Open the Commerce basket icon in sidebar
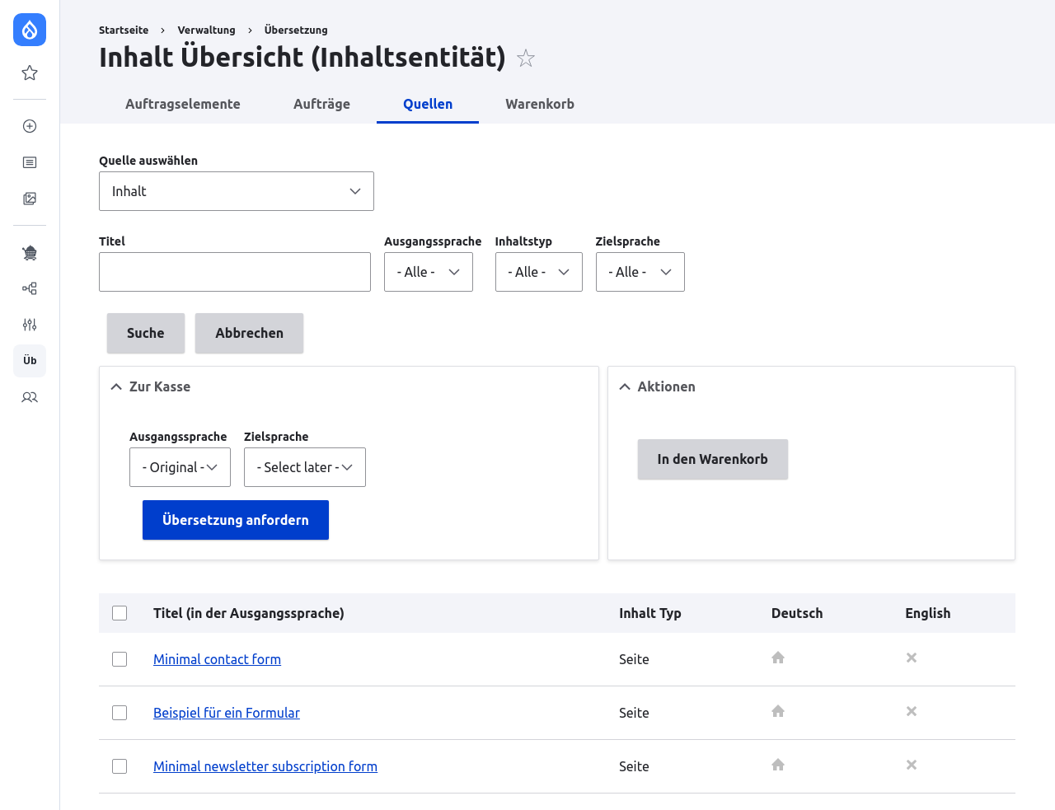This screenshot has width=1055, height=810. point(30,253)
